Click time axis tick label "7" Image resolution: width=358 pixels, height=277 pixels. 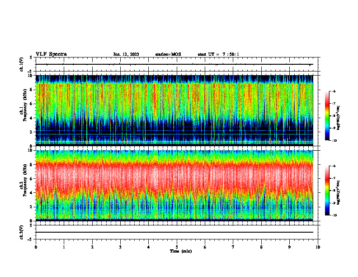[x=233, y=247]
